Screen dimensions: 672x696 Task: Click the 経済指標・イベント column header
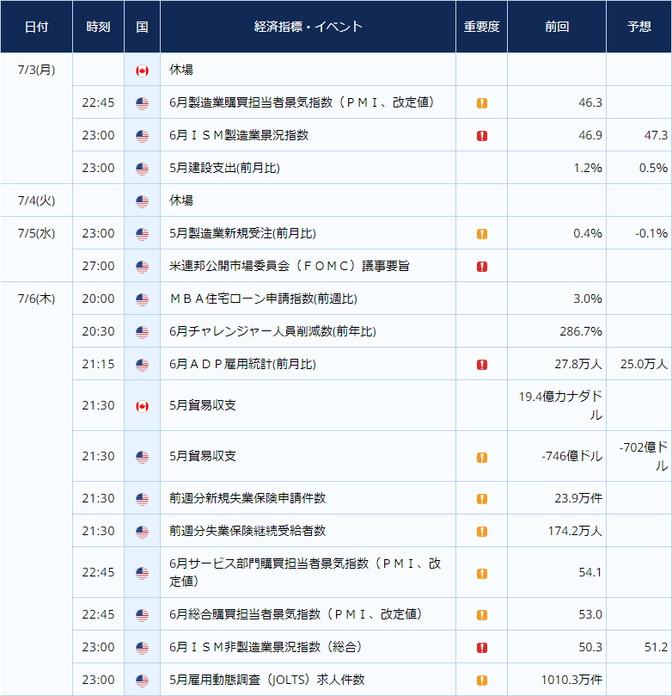[x=309, y=27]
